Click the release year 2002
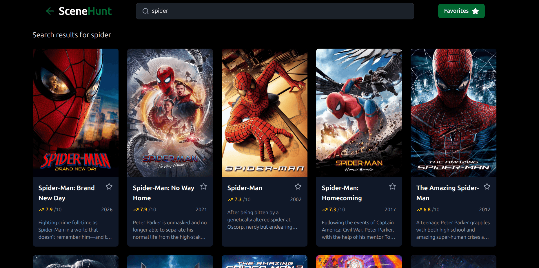 coord(296,199)
